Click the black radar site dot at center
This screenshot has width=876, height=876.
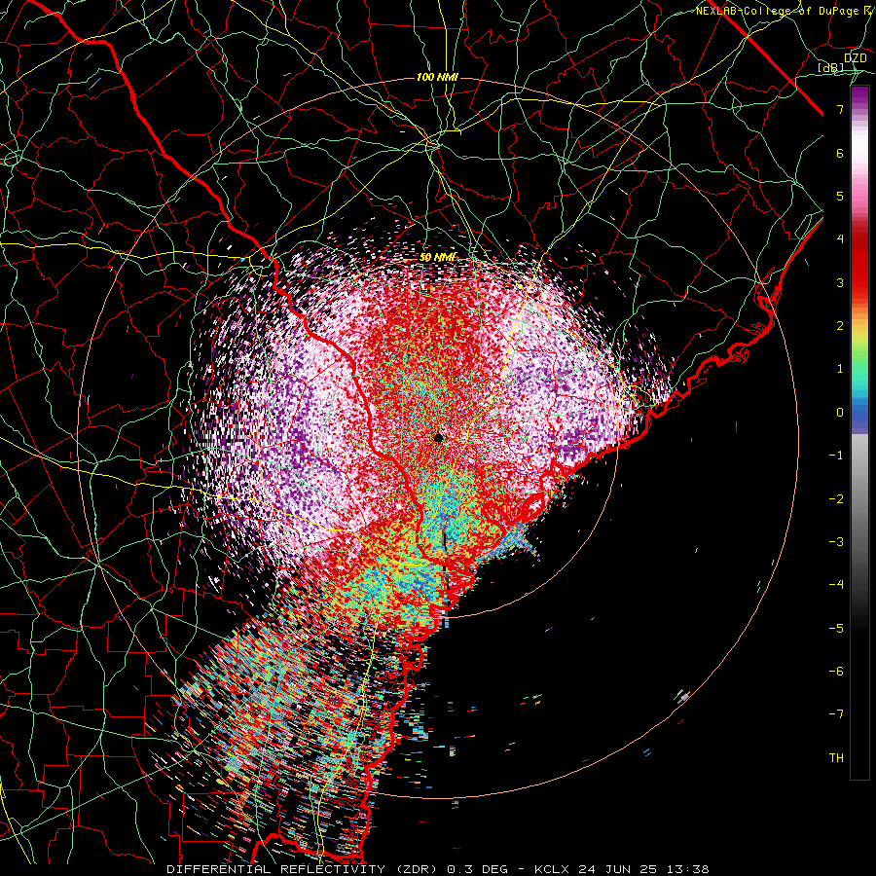(x=439, y=437)
